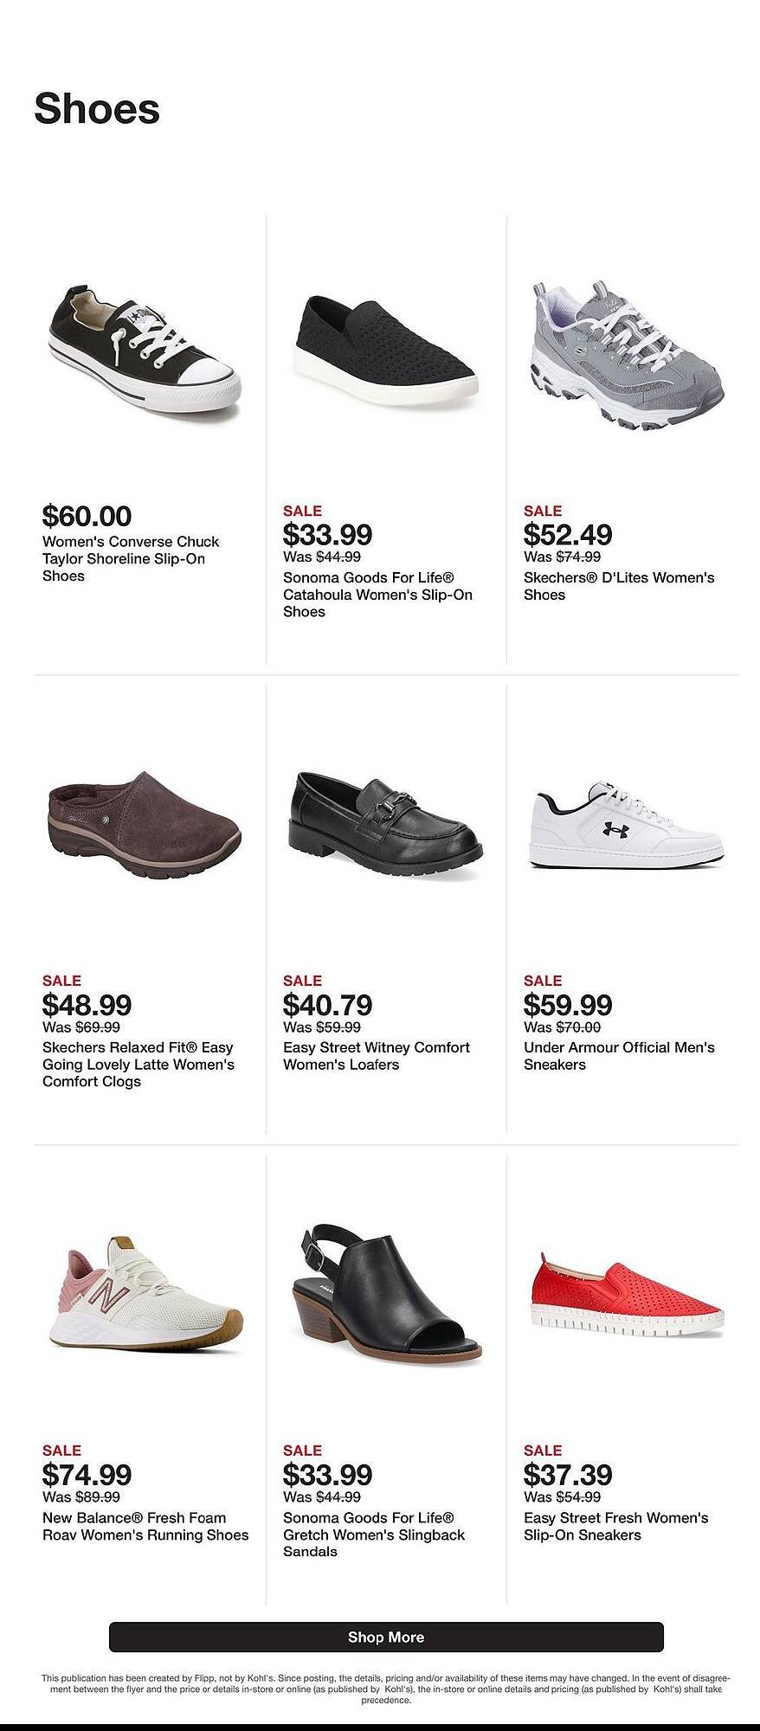The width and height of the screenshot is (760, 1731).
Task: Click New Balance Fresh Foam Roav title
Action: pos(145,1526)
